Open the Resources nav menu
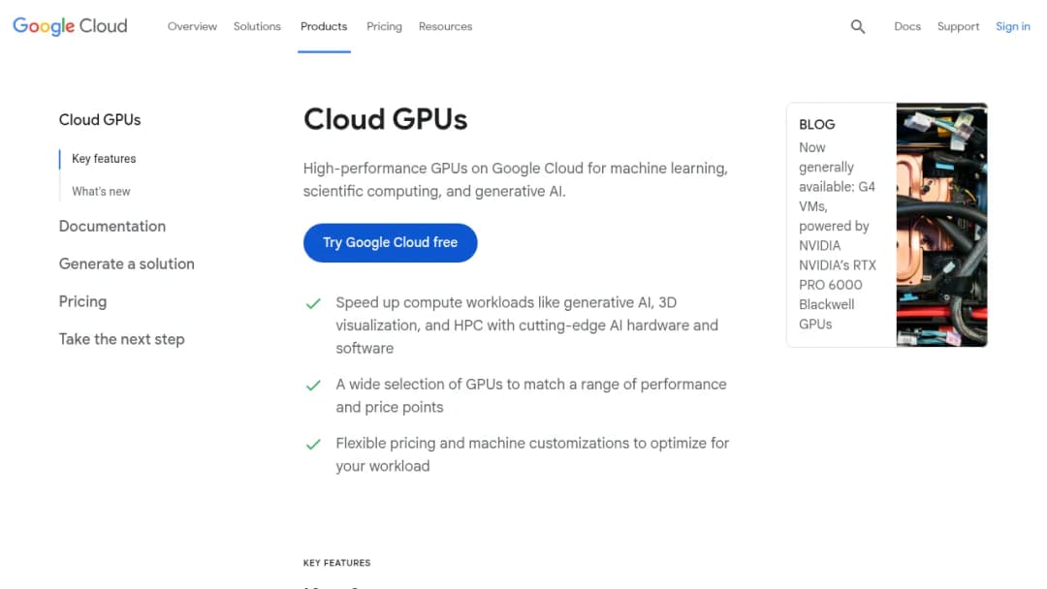The image size is (1047, 589). click(445, 27)
